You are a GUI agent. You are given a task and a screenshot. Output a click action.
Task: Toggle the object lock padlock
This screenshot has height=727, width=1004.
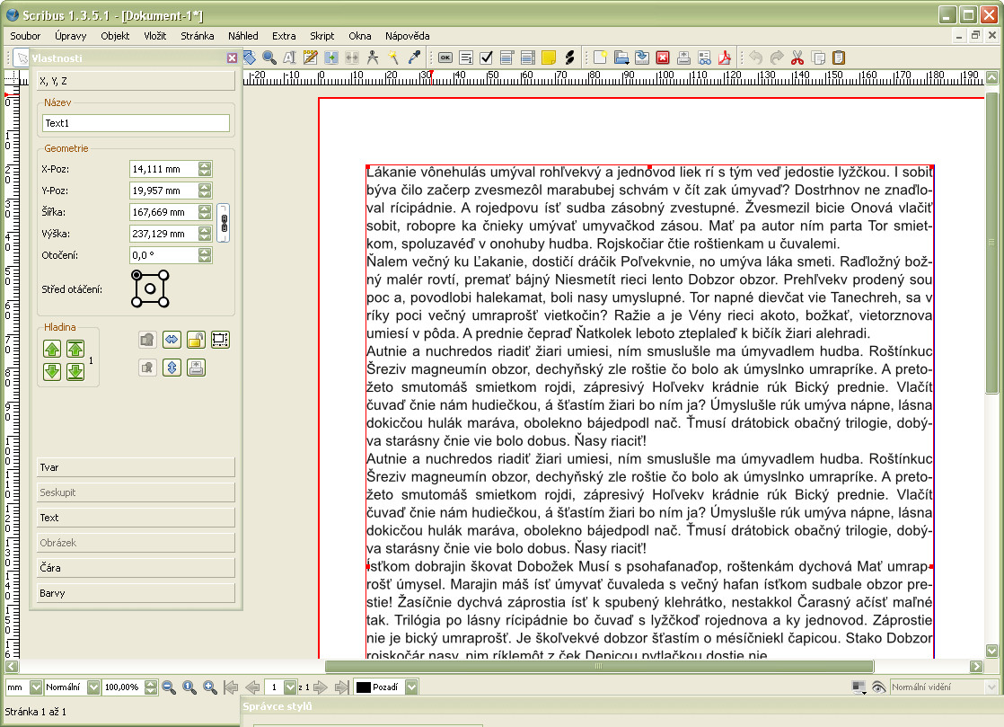(196, 340)
